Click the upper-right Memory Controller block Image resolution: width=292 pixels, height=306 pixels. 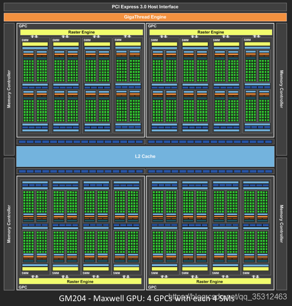coord(281,89)
